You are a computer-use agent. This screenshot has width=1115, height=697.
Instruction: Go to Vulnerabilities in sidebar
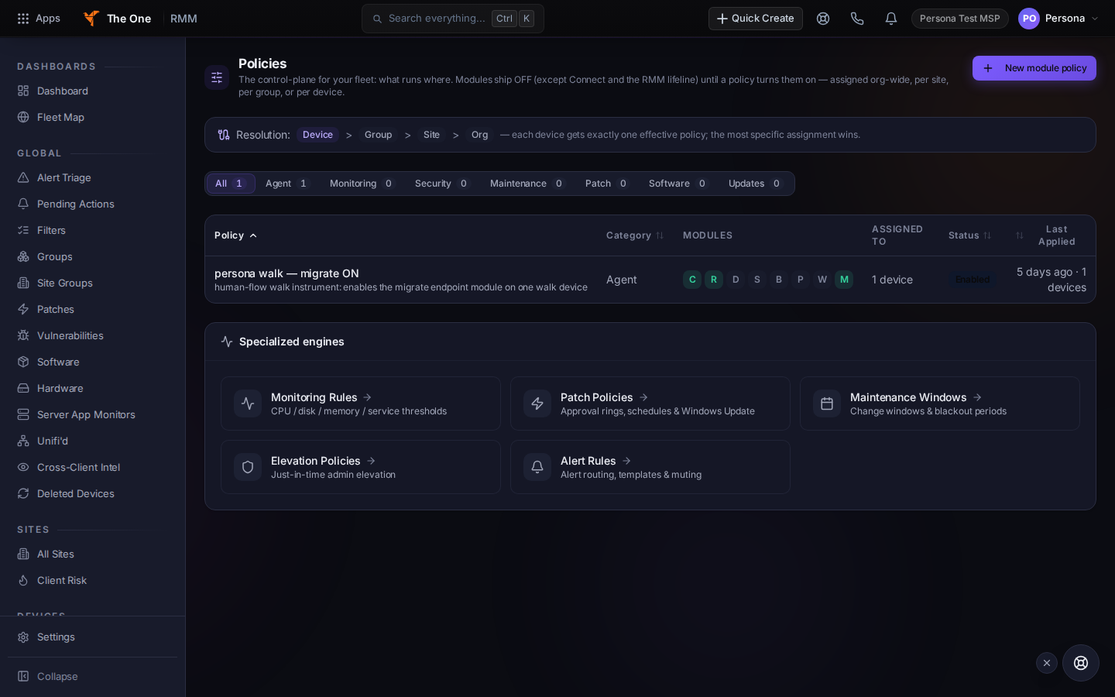[x=93, y=335]
